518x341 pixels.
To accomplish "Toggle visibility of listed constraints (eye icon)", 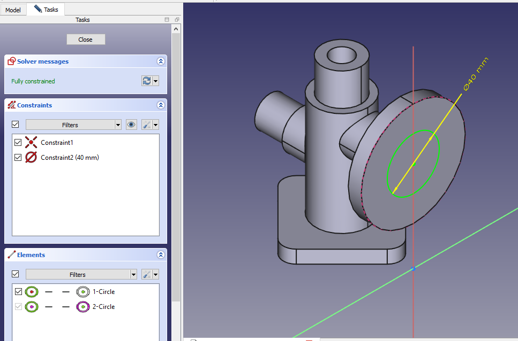I will (x=131, y=125).
